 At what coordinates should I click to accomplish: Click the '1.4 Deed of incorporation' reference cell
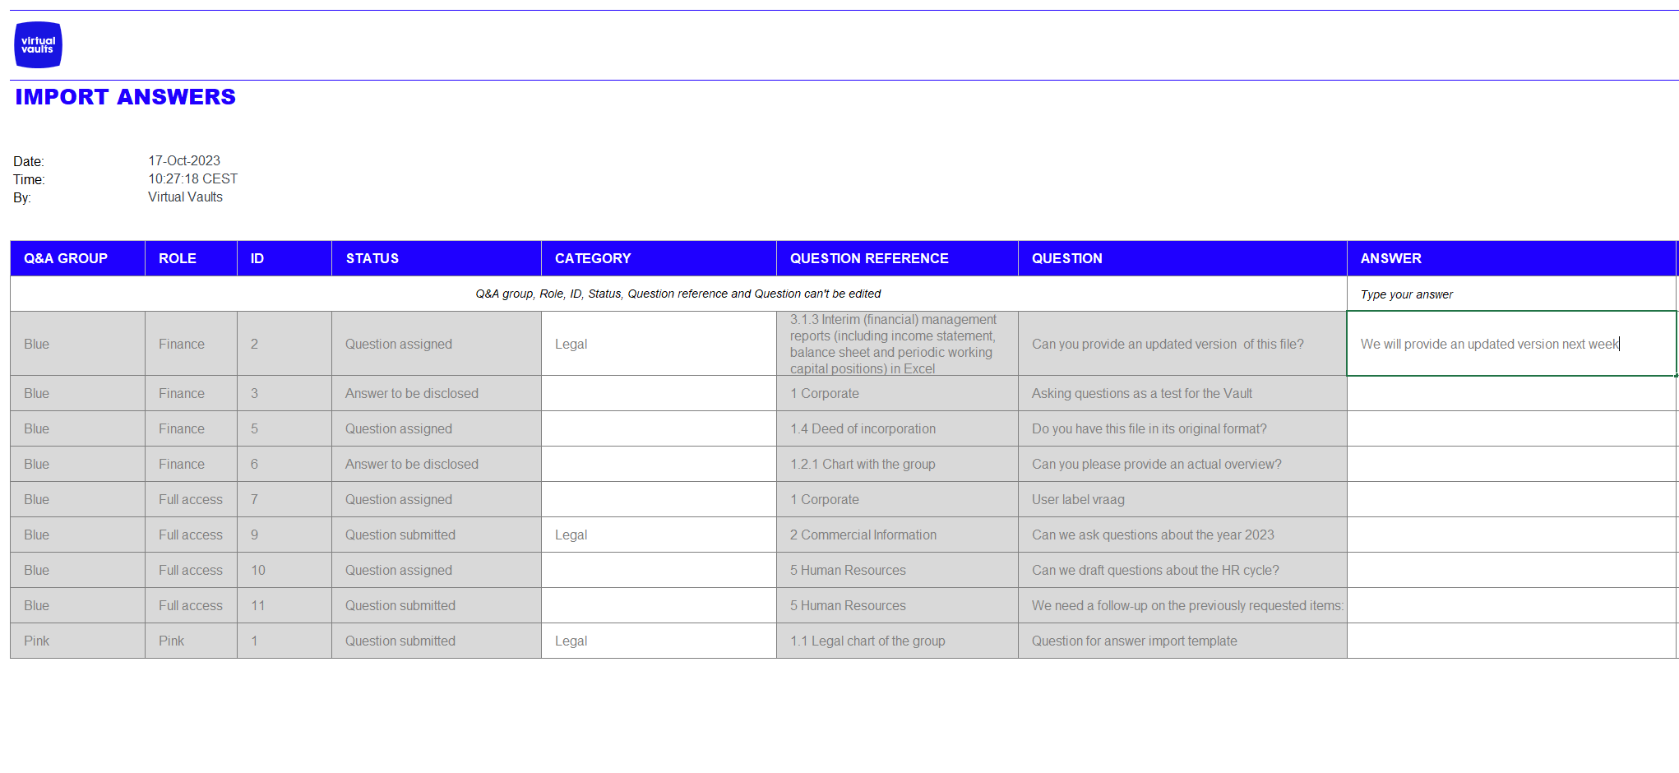point(897,429)
